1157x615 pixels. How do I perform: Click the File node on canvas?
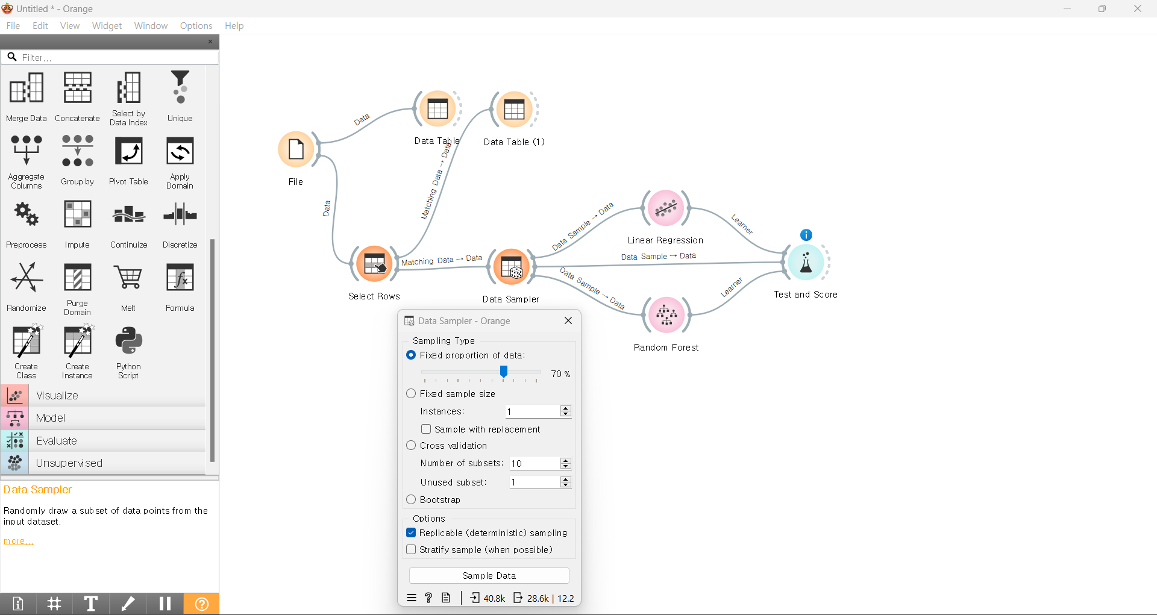296,149
